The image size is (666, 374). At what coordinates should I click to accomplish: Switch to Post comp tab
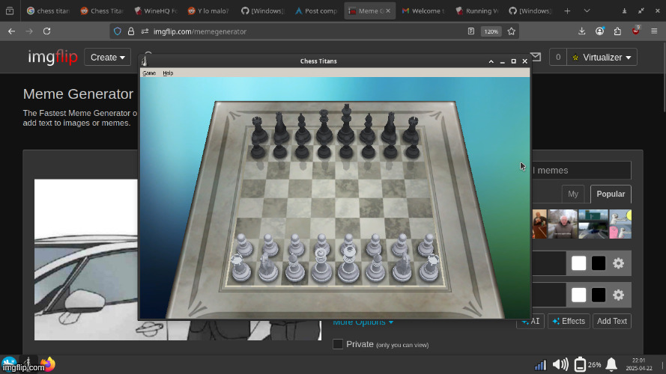316,11
